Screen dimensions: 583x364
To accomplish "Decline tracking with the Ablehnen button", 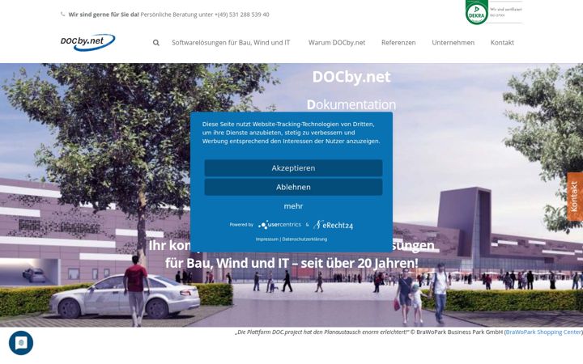I will (293, 187).
